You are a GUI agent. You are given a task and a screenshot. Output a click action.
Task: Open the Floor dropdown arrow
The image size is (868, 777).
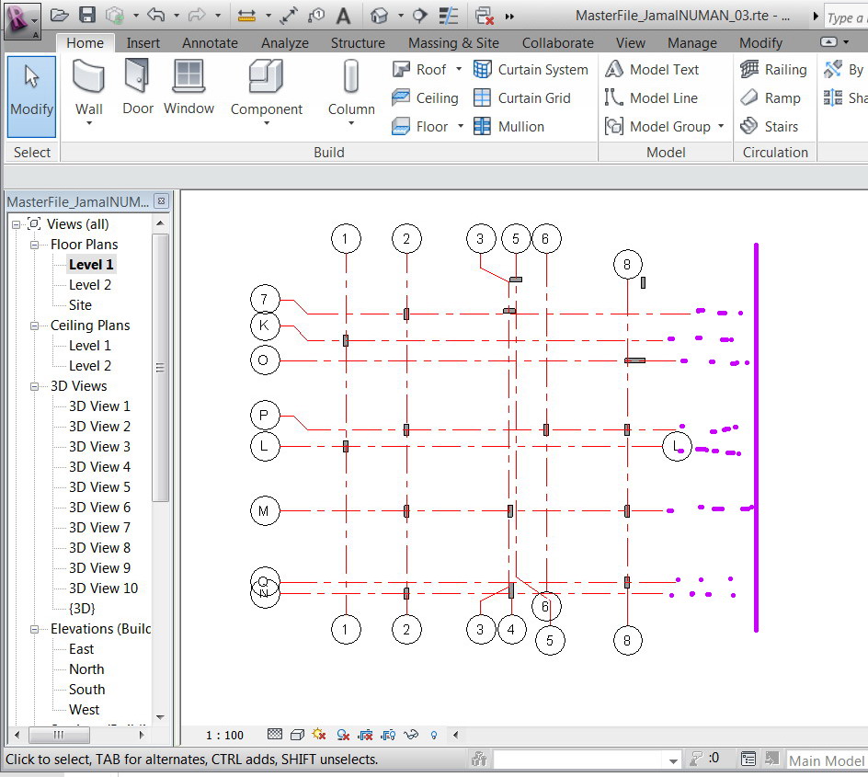pos(461,126)
